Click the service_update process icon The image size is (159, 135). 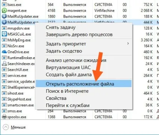pos(4,82)
